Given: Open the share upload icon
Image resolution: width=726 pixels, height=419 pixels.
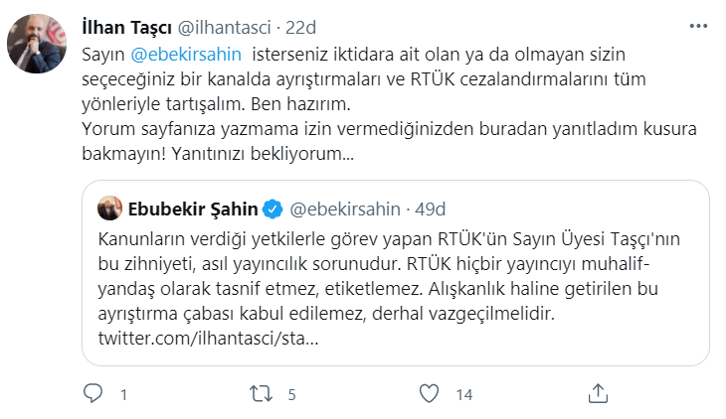Looking at the screenshot, I should 598,393.
